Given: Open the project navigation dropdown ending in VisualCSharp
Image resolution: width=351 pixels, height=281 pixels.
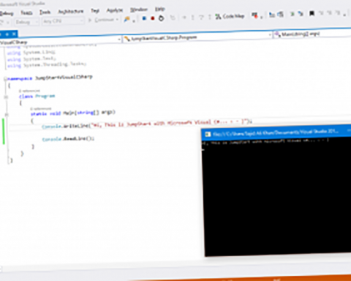Looking at the screenshot, I should 61,40.
